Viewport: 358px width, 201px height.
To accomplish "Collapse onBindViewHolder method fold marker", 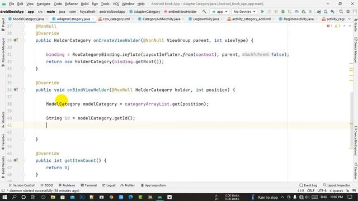I will [x=23, y=90].
